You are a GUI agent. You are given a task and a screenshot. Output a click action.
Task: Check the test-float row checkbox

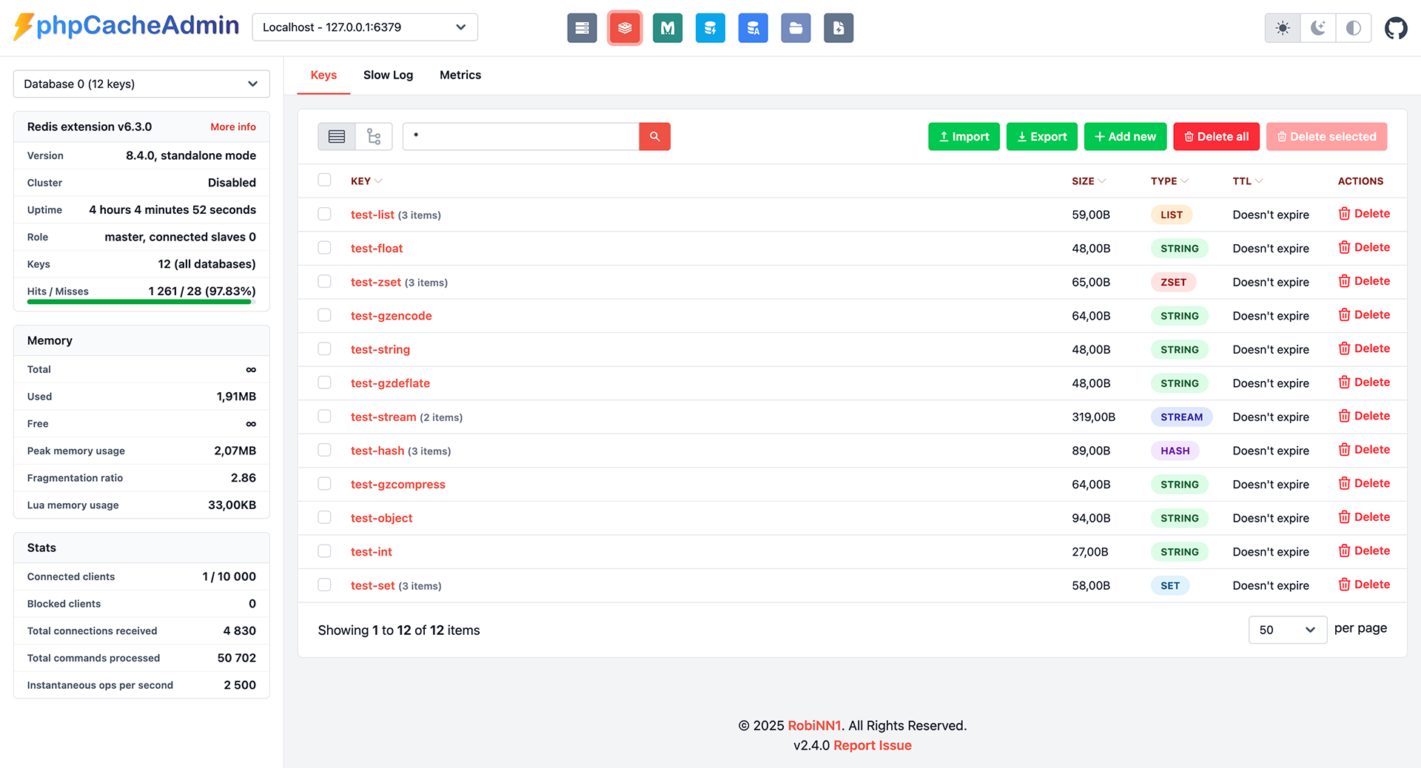point(324,248)
